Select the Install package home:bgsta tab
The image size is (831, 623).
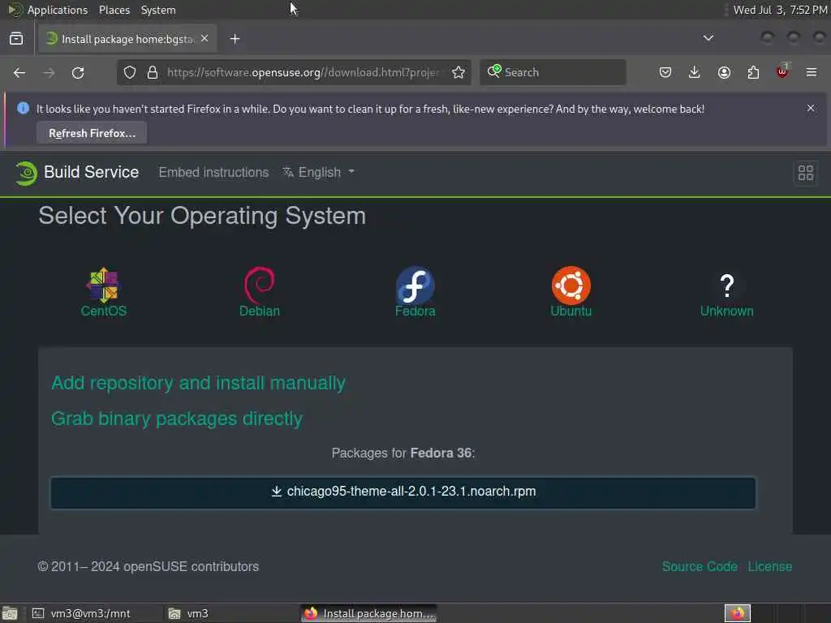(x=127, y=39)
